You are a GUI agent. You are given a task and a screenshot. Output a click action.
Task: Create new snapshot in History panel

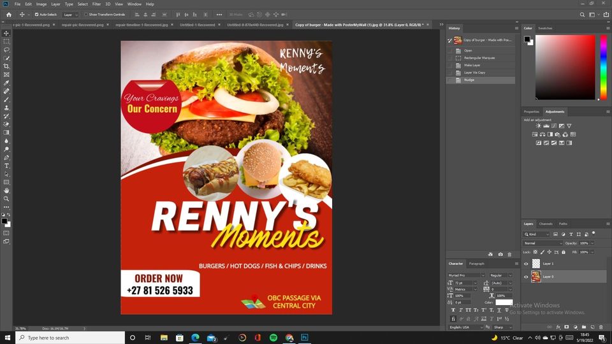pyautogui.click(x=500, y=254)
